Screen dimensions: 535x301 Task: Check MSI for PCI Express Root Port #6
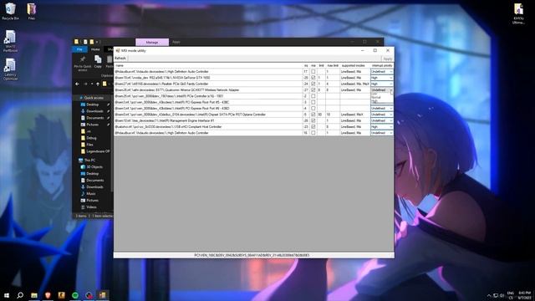point(313,109)
